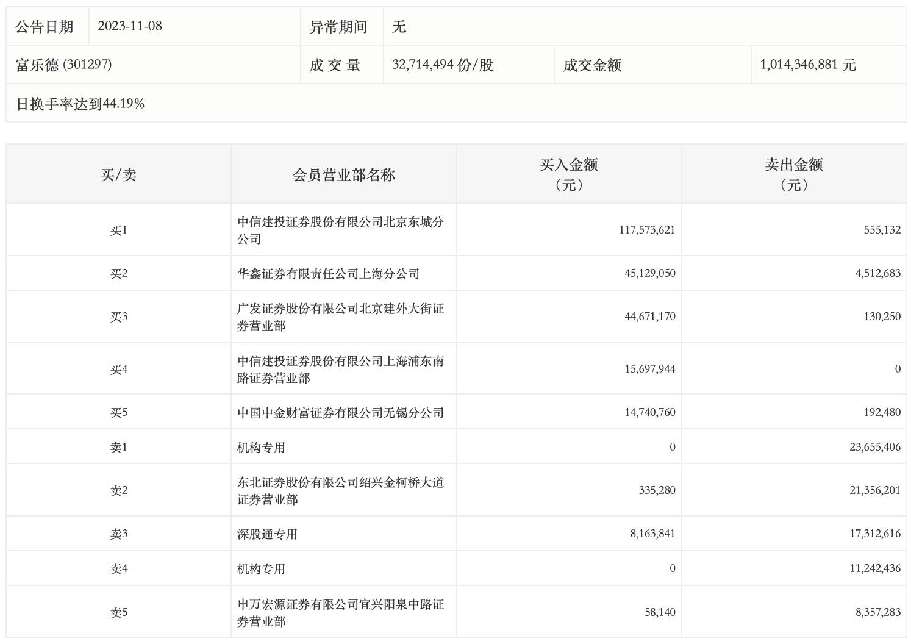
Task: Click the stock name 富乐德 (301297)
Action: pyautogui.click(x=63, y=65)
